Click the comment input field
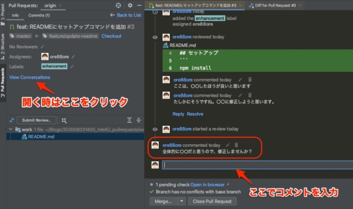This screenshot has height=209, width=353. pyautogui.click(x=258, y=165)
